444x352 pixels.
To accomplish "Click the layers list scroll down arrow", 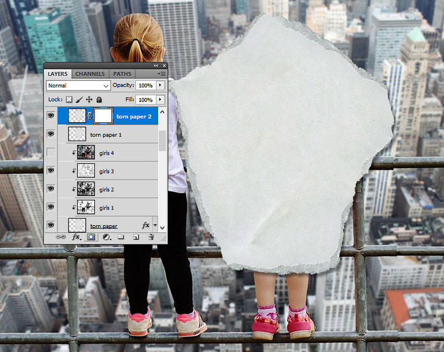I will pos(162,228).
